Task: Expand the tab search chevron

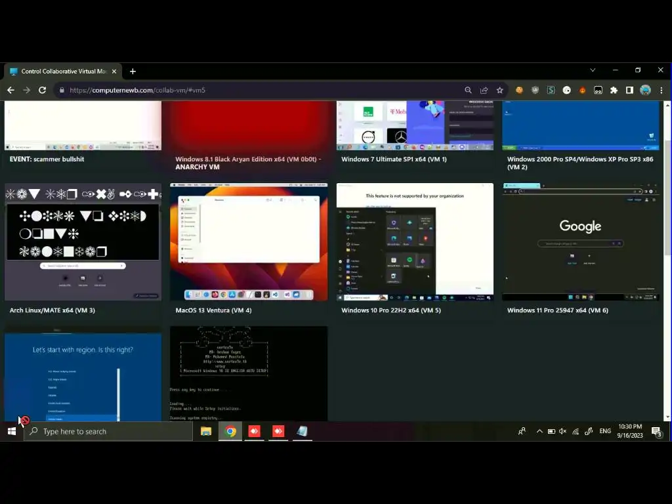Action: pyautogui.click(x=593, y=70)
